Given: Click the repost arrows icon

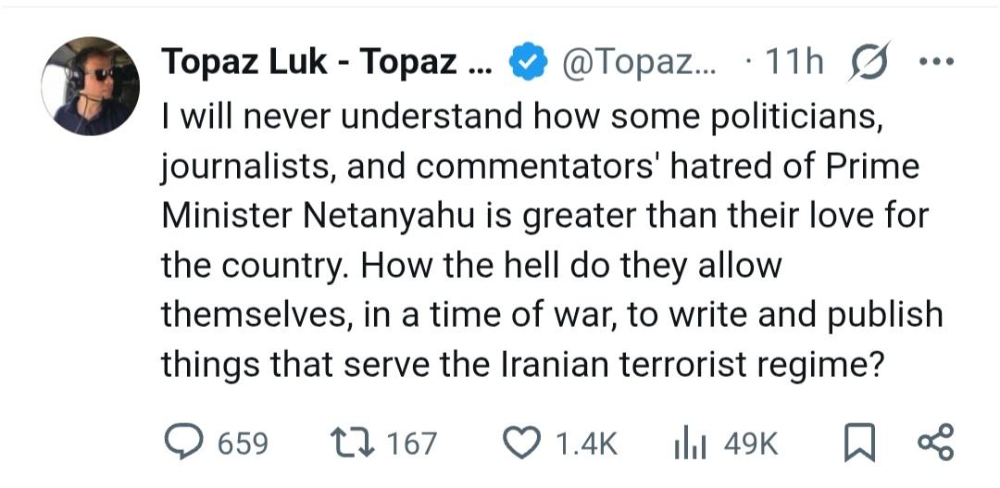Looking at the screenshot, I should click(x=351, y=443).
